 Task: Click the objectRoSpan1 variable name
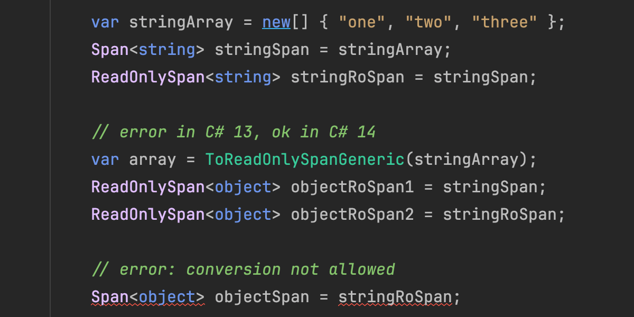point(352,187)
